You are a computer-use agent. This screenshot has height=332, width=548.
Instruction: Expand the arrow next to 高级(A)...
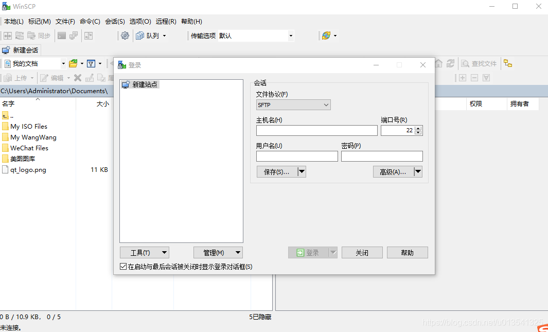[x=418, y=172]
